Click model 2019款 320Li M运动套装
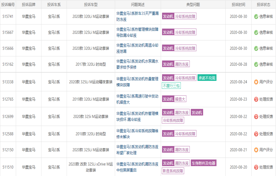 pos(91,99)
